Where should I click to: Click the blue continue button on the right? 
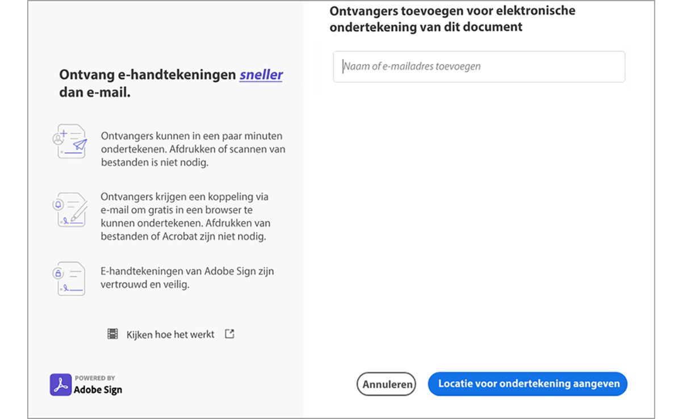[x=527, y=383]
